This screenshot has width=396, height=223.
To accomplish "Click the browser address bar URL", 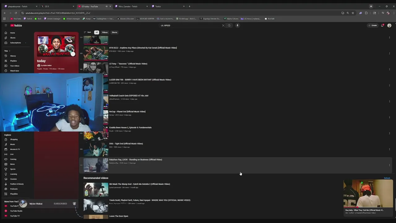I will point(58,13).
